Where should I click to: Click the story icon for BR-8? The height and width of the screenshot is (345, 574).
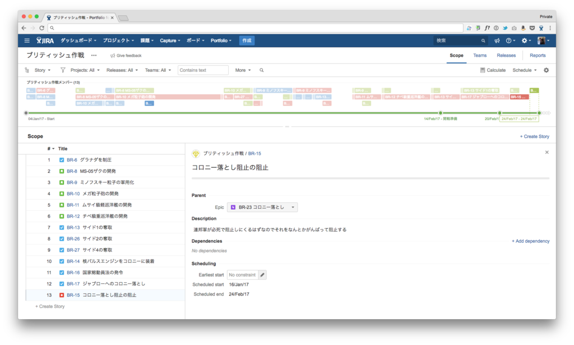(62, 172)
